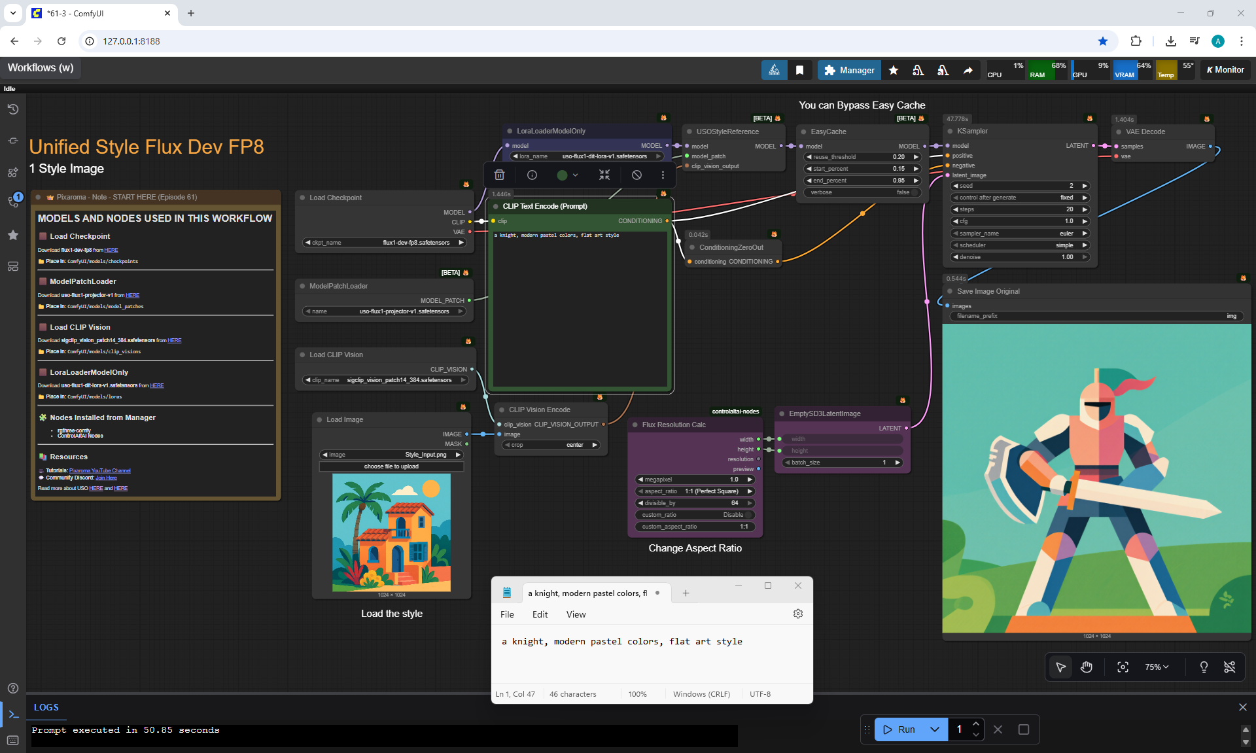Toggle verbose switch in EasyCache node
The image size is (1256, 753).
tap(915, 192)
